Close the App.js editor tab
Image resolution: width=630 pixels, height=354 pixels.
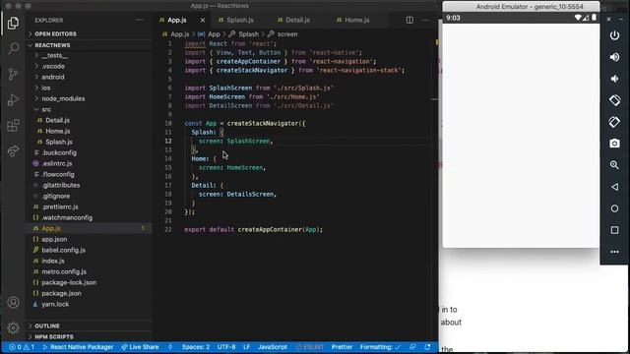click(203, 20)
